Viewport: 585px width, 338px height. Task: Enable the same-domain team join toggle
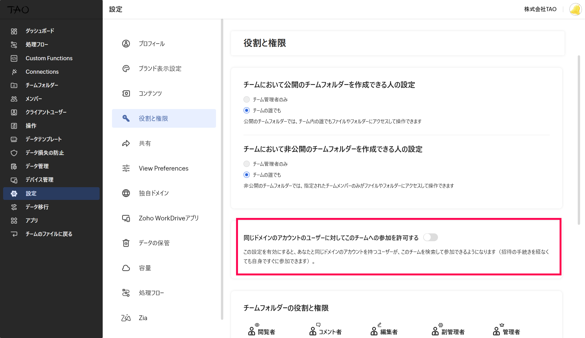pos(430,237)
